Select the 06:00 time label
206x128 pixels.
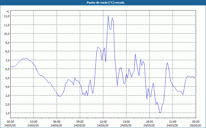click(x=57, y=122)
